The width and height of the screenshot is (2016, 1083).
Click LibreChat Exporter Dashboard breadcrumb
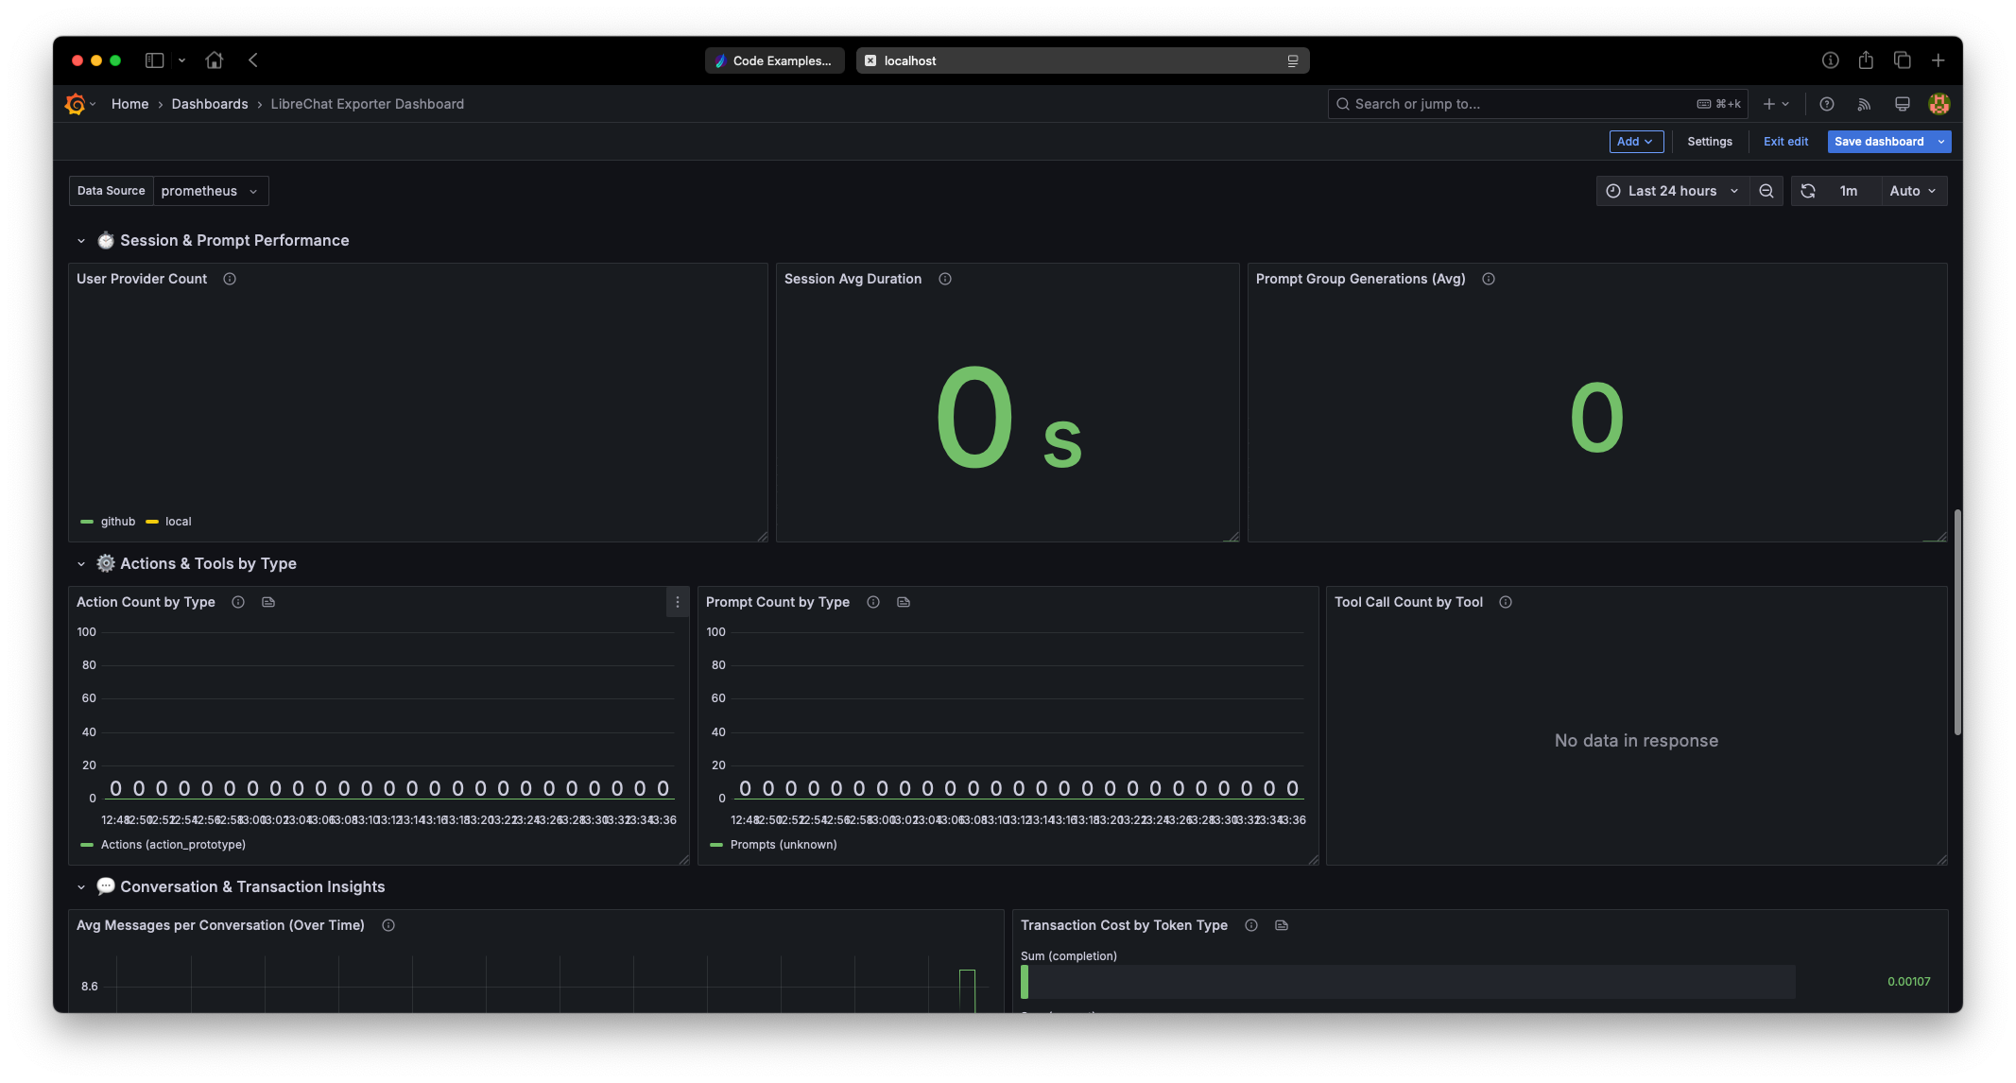coord(367,104)
